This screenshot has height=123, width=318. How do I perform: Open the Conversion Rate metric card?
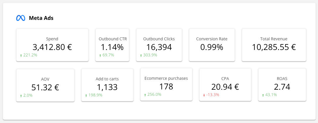212,45
